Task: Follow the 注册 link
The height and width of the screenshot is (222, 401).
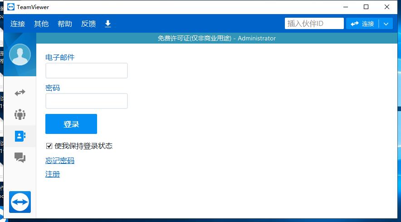Action: click(53, 174)
